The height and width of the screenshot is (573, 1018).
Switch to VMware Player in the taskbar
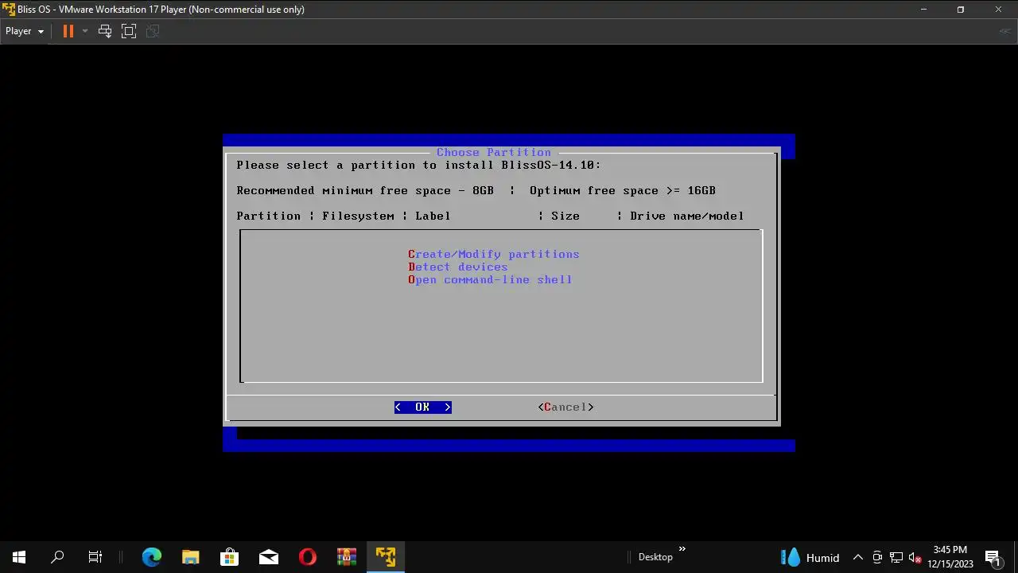coord(386,557)
